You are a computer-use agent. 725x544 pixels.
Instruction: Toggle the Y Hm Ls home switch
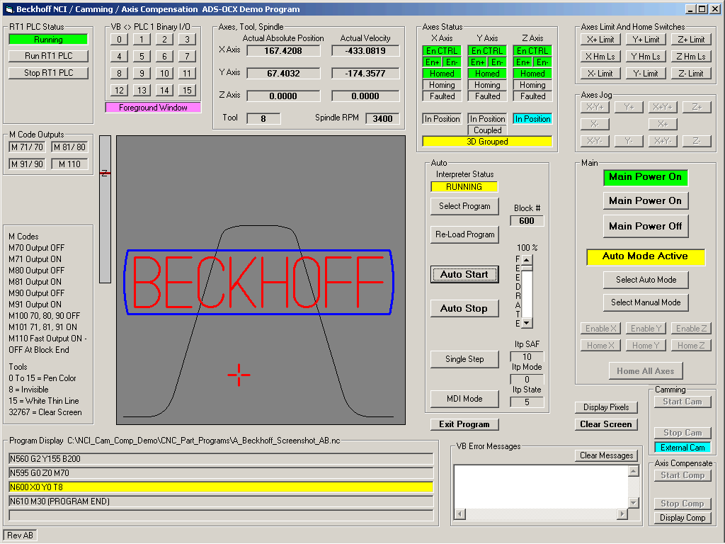(646, 57)
